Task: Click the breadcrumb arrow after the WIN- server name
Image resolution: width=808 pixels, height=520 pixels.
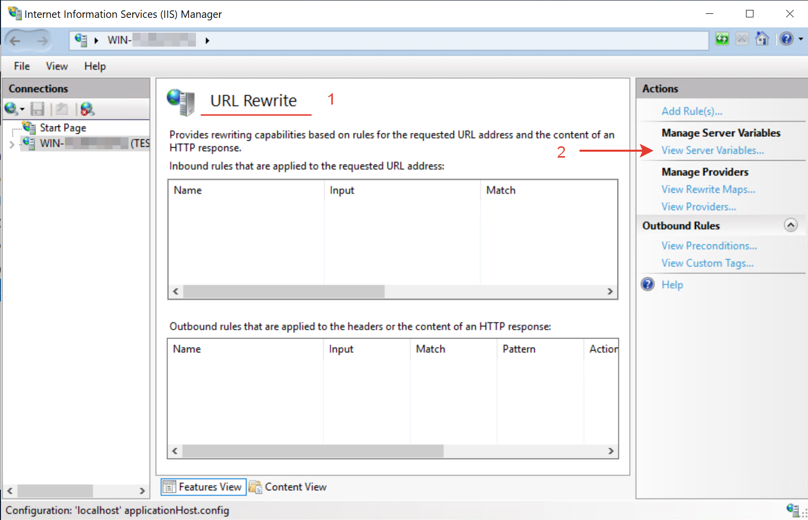Action: pos(207,41)
